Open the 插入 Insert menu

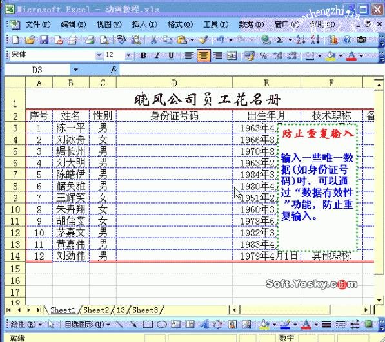click(144, 24)
